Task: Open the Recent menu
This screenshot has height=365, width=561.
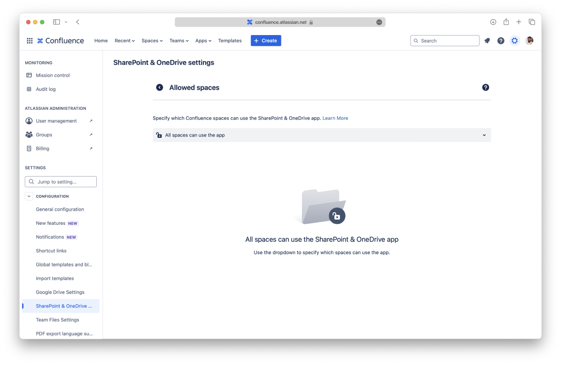Action: 124,41
